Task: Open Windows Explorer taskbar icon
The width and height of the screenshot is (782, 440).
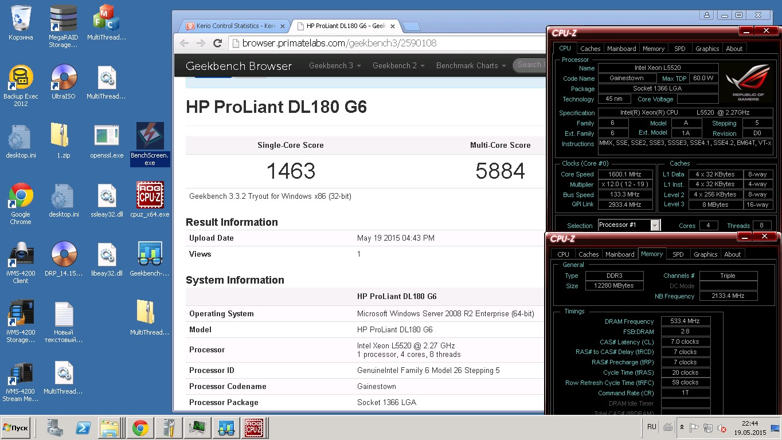Action: coord(110,428)
